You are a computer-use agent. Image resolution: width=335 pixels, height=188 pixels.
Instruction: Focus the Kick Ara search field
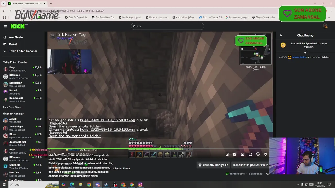pyautogui.click(x=167, y=26)
